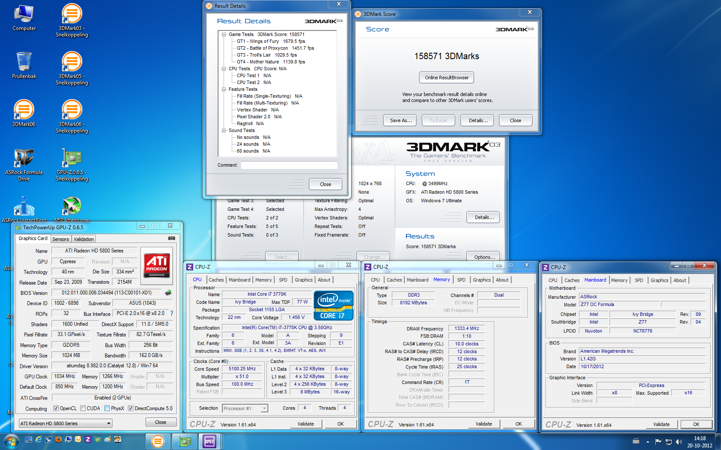
Task: Click the Save As... button in Score window
Action: (401, 120)
